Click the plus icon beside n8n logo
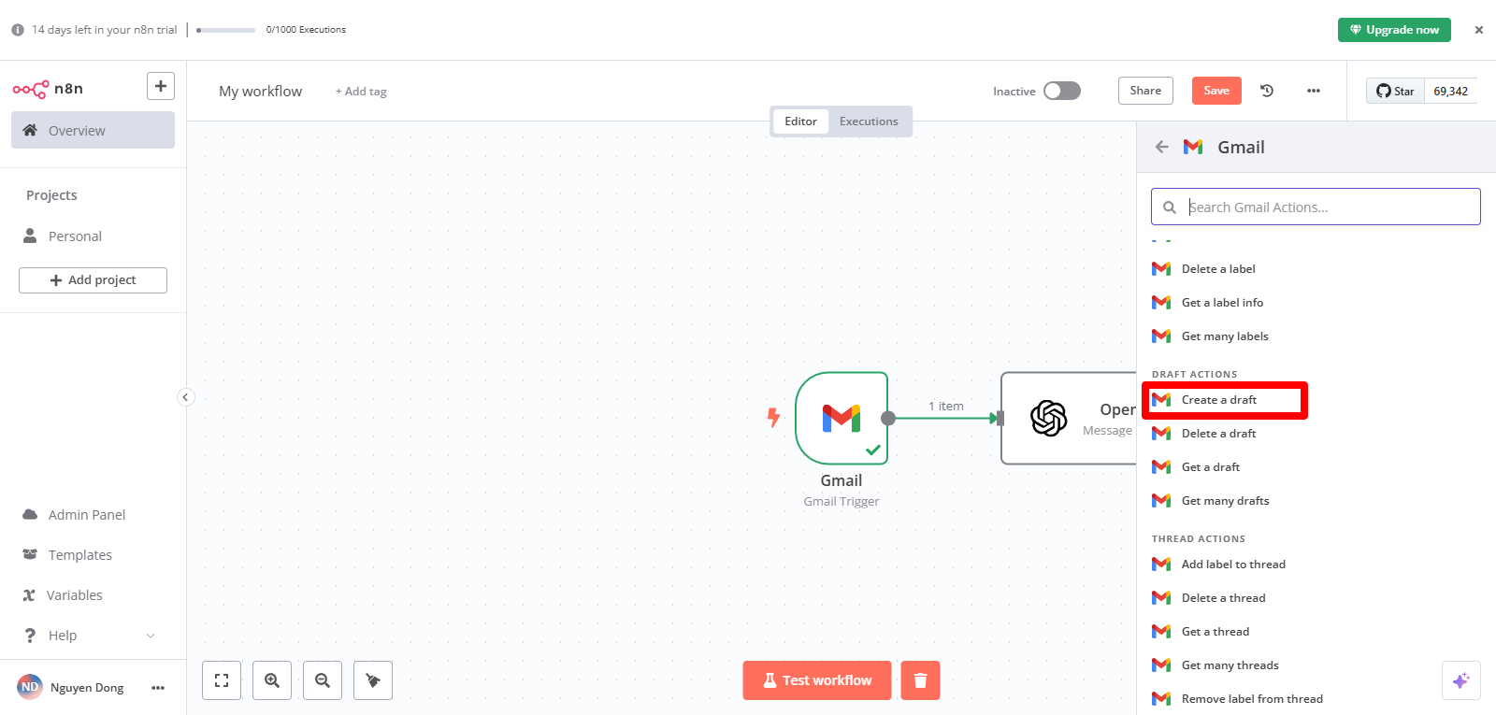 (x=161, y=87)
